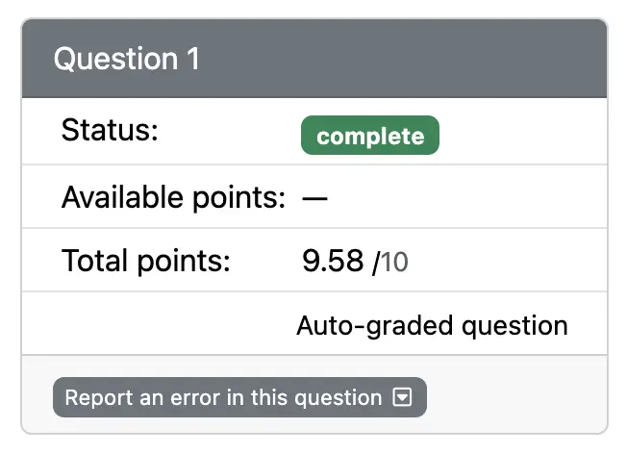
Task: Click the dash value beside Available points
Action: click(x=314, y=198)
